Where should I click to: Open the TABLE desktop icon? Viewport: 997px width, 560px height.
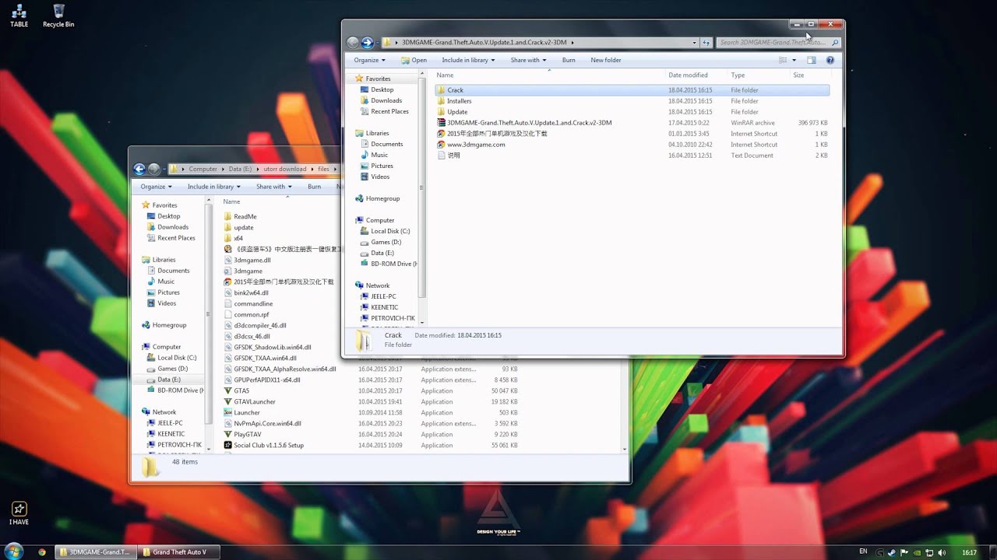tap(19, 16)
